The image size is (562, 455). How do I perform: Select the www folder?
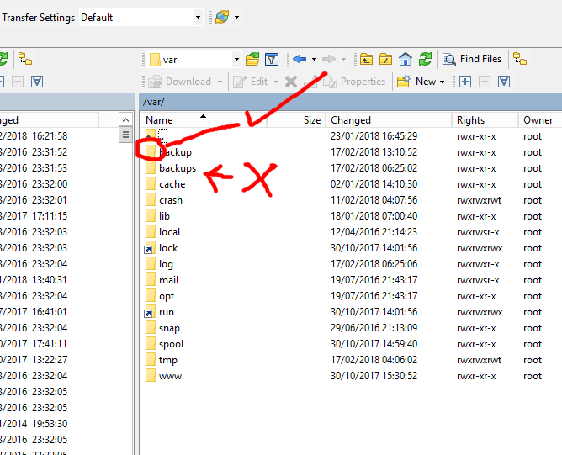170,376
